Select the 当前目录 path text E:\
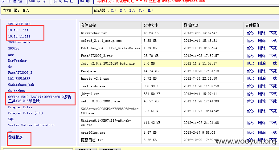The width and height of the screenshot is (279, 150). tap(26, 11)
